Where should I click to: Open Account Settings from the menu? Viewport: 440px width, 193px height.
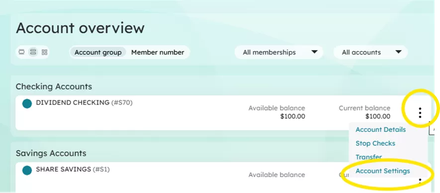(383, 171)
